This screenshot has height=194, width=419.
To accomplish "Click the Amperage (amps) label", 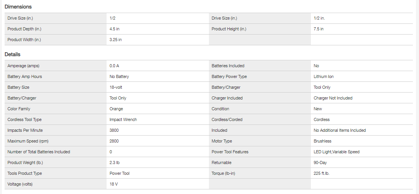I will click(x=23, y=66).
